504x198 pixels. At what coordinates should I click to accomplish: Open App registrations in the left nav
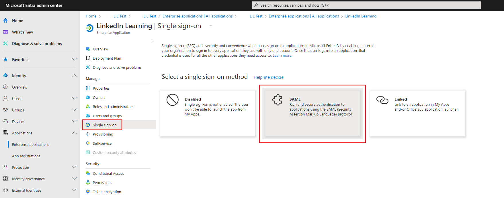[26, 156]
